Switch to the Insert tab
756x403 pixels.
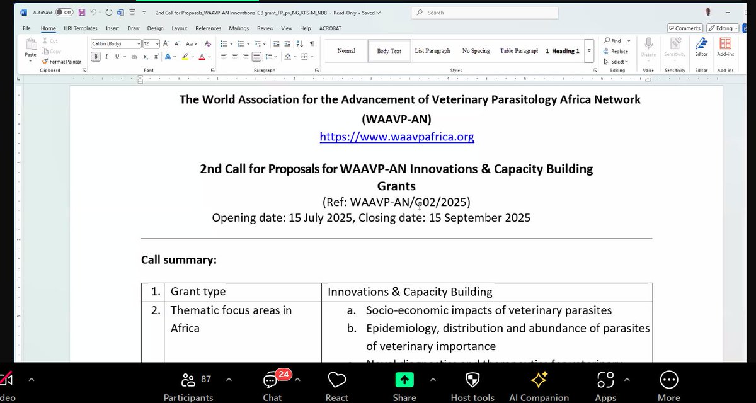(113, 28)
